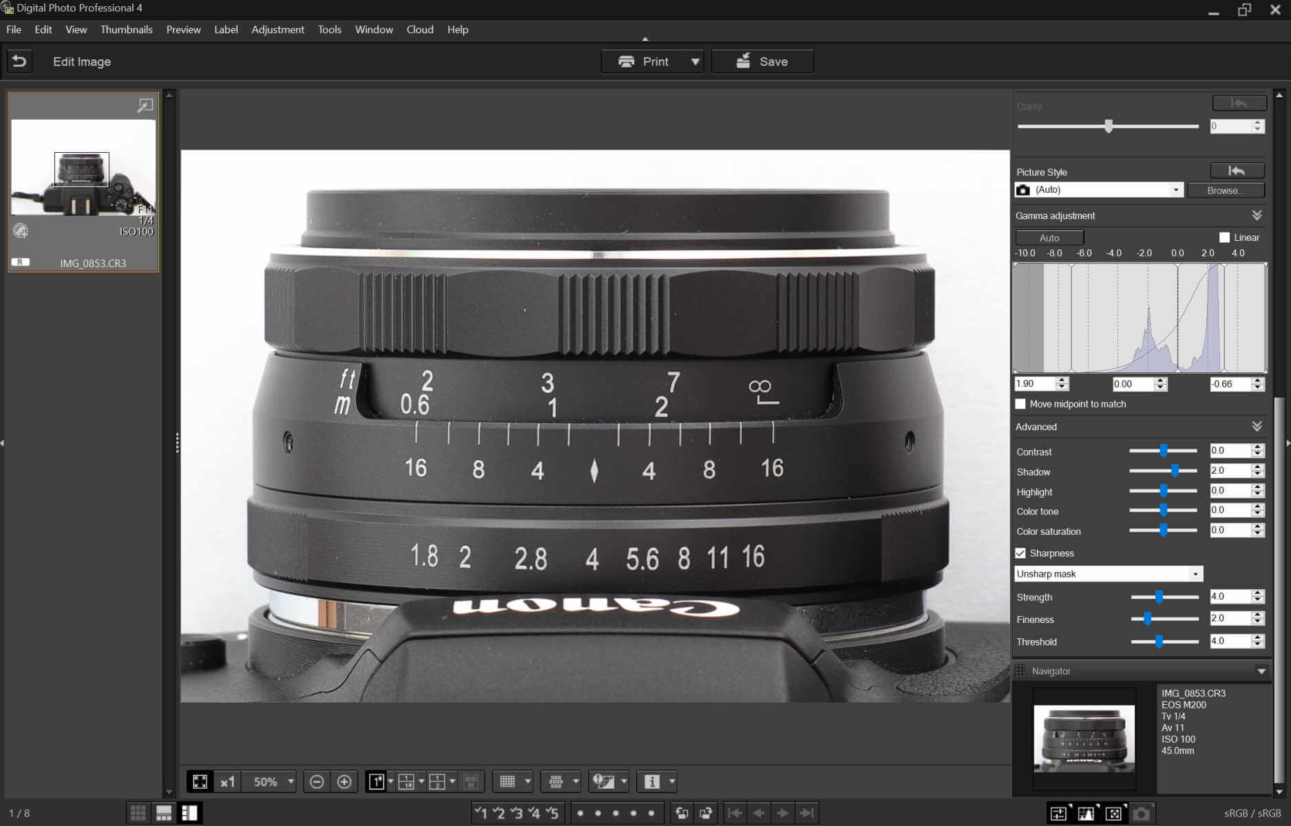Select two-image split layout
Image resolution: width=1291 pixels, height=826 pixels.
point(437,781)
